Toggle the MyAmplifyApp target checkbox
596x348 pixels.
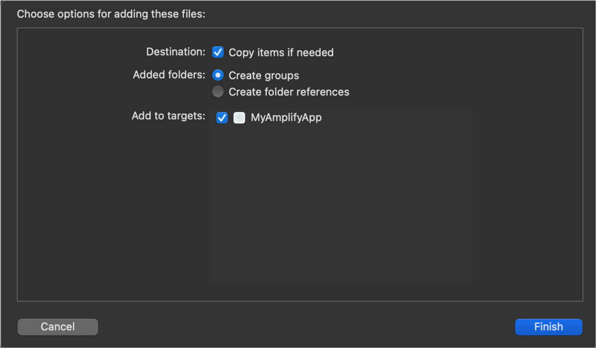[x=222, y=118]
